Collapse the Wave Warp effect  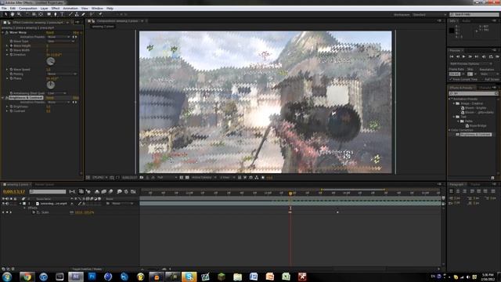coord(3,32)
